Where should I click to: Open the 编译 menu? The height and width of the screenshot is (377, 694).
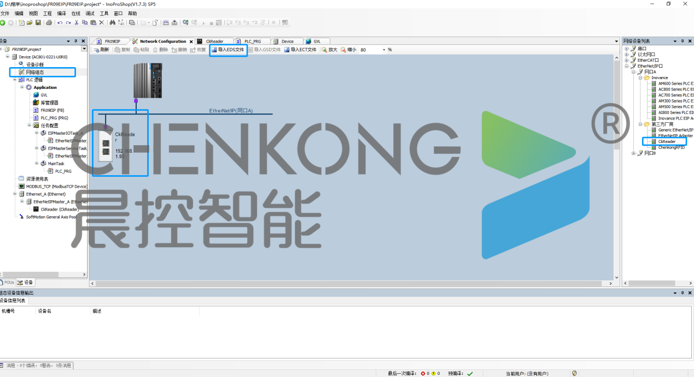tap(62, 13)
